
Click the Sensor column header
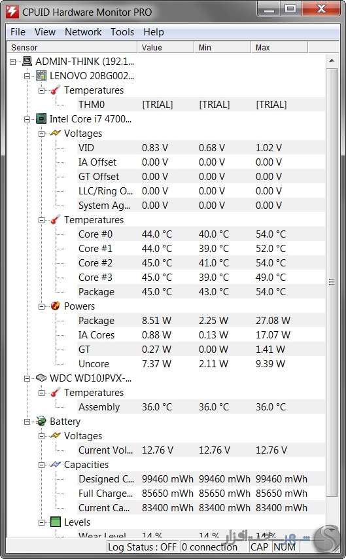click(72, 47)
